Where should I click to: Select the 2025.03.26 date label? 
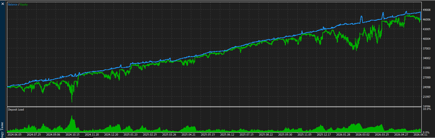169,134
